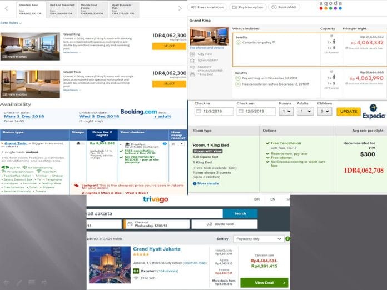Switch to Bed And Breakfast rate tab
This screenshot has width=387, height=290.
pos(62,9)
